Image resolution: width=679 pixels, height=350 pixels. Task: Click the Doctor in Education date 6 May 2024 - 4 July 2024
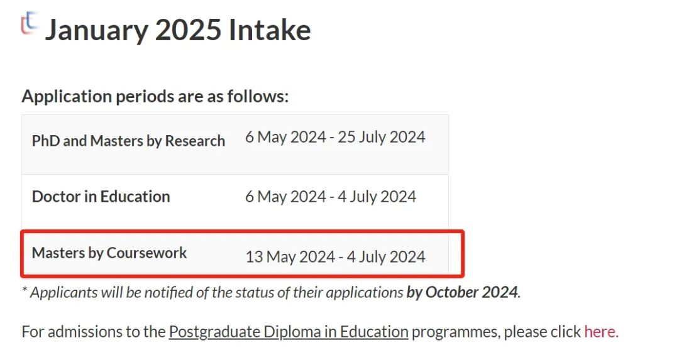coord(331,197)
